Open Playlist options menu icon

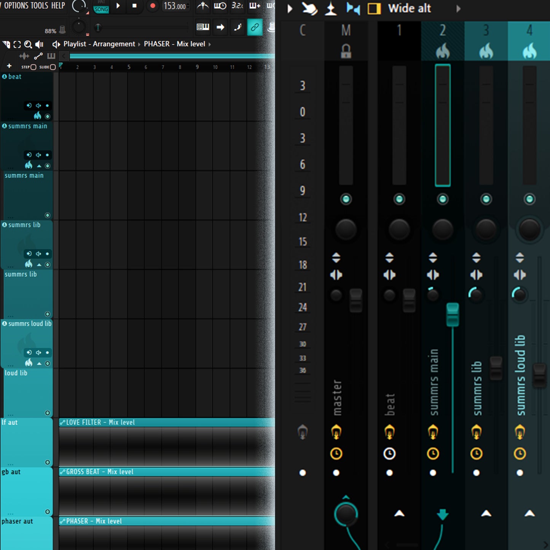6,44
